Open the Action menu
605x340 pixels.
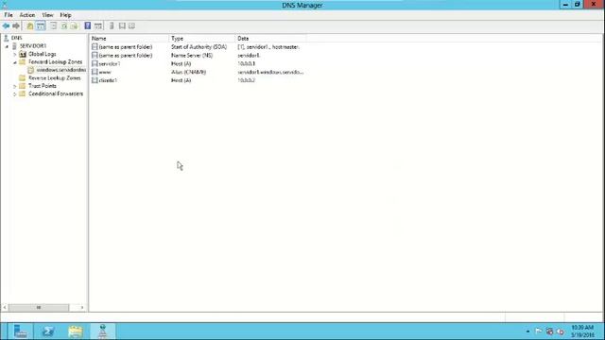pyautogui.click(x=27, y=15)
